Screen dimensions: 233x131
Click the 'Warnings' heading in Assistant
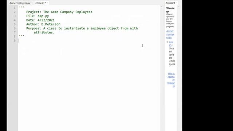170,10
